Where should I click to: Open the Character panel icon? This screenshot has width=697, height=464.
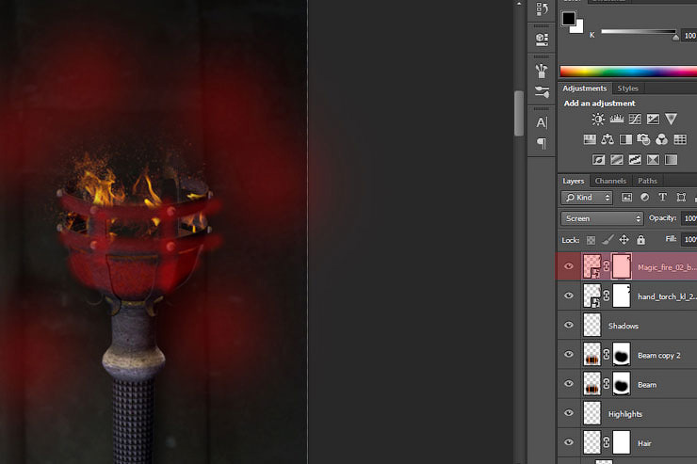[x=542, y=122]
